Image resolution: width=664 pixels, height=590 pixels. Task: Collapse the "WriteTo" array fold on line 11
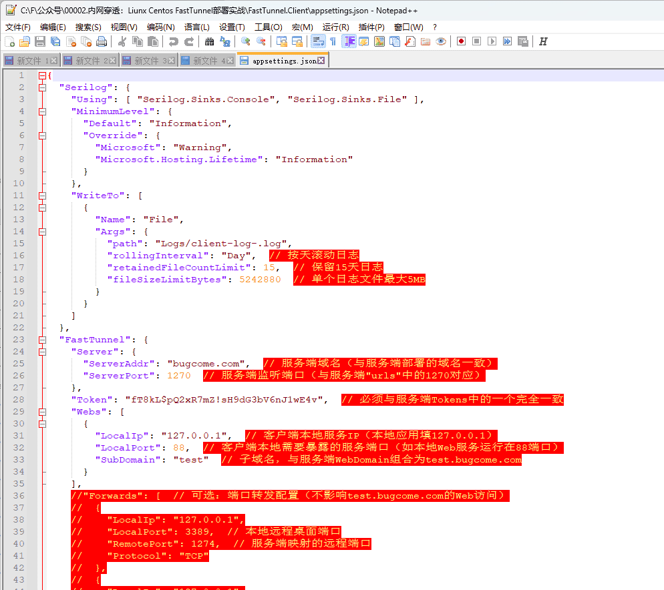coord(43,196)
